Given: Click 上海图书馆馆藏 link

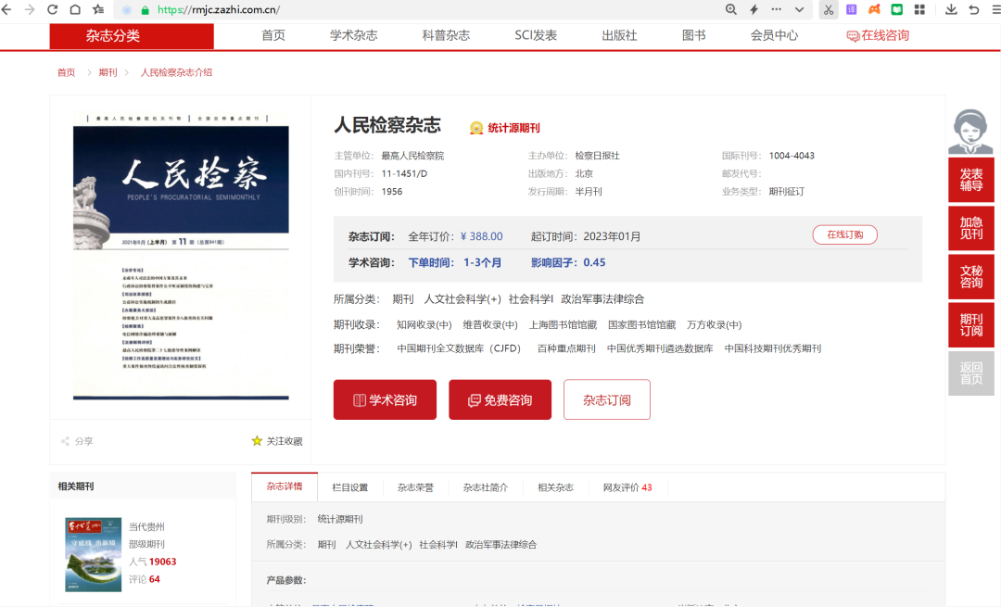Looking at the screenshot, I should point(563,325).
